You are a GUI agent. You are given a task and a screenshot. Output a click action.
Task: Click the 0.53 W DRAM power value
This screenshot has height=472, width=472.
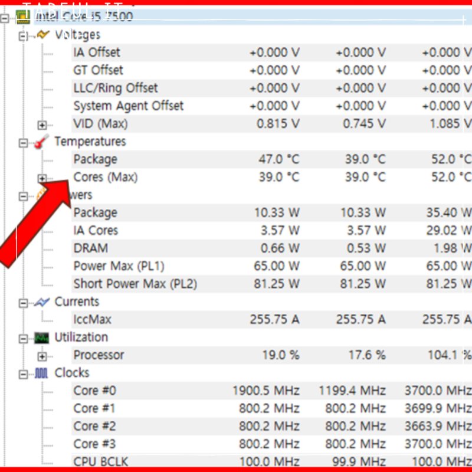click(366, 248)
